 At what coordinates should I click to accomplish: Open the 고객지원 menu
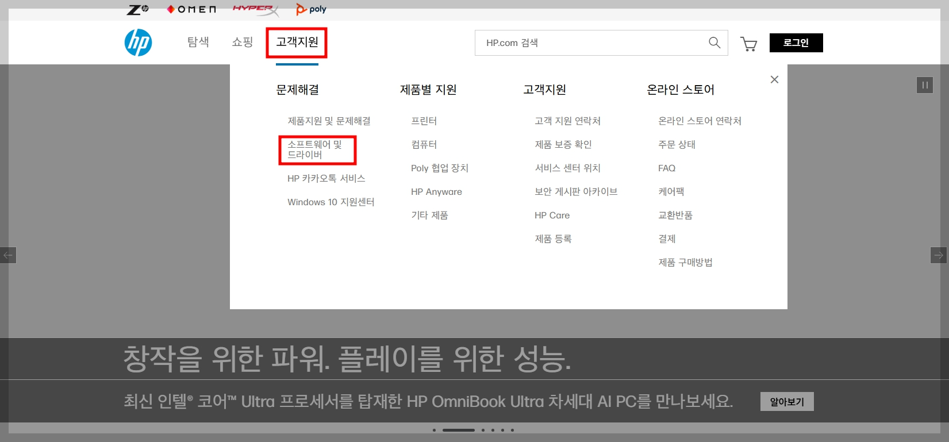pos(297,42)
